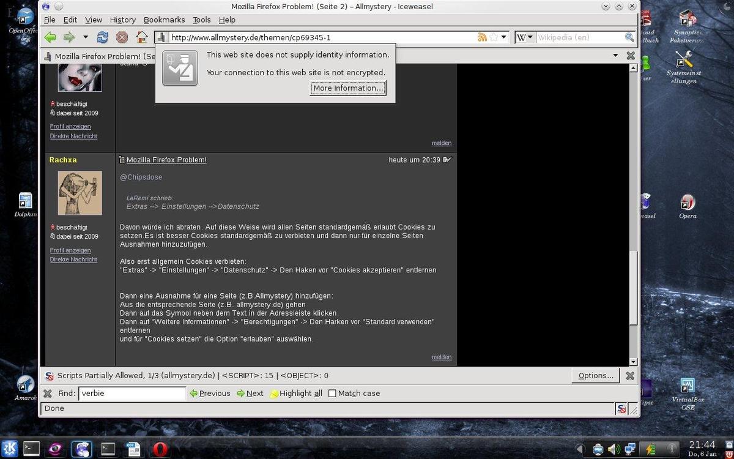Click the Rachxa username

[63, 160]
